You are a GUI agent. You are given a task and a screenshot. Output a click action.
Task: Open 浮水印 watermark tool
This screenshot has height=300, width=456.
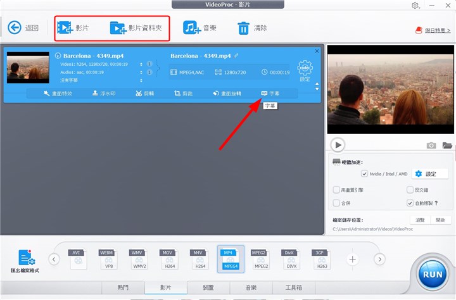click(x=104, y=94)
